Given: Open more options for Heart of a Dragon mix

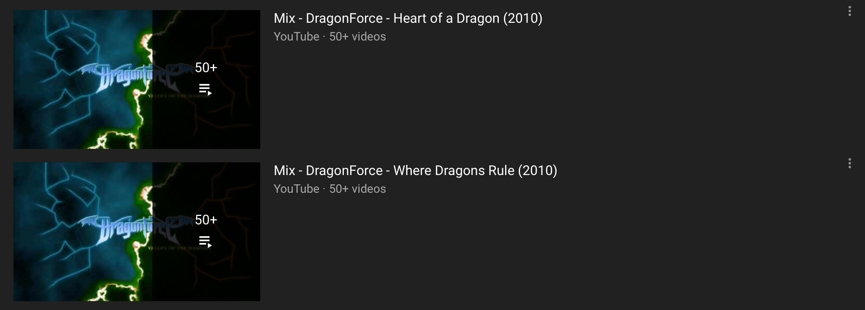Looking at the screenshot, I should pos(849,11).
